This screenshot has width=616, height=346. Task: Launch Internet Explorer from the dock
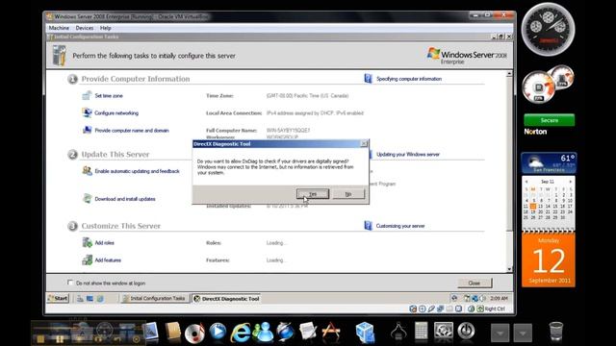[x=240, y=333]
